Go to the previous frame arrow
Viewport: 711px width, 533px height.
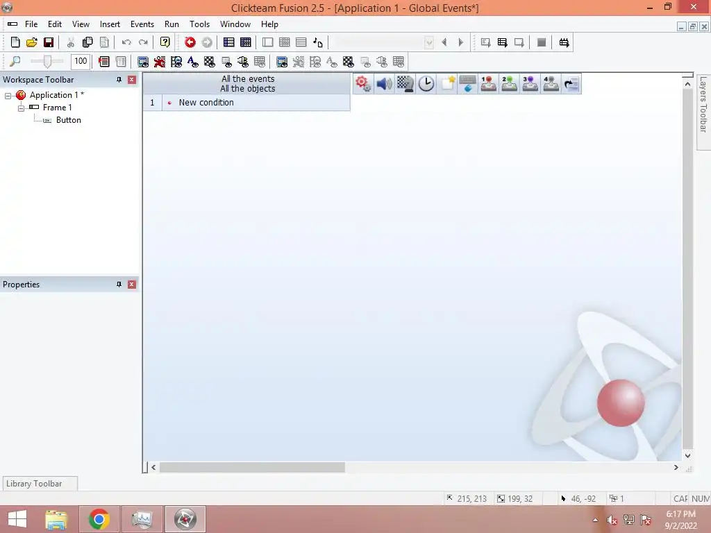point(444,42)
